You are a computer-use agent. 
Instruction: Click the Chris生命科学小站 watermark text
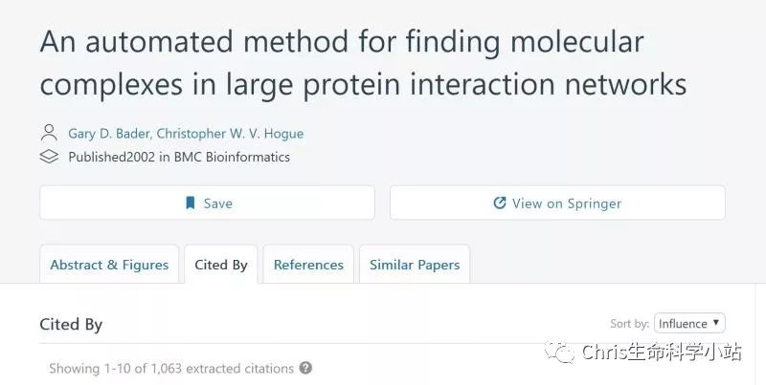[x=661, y=353]
